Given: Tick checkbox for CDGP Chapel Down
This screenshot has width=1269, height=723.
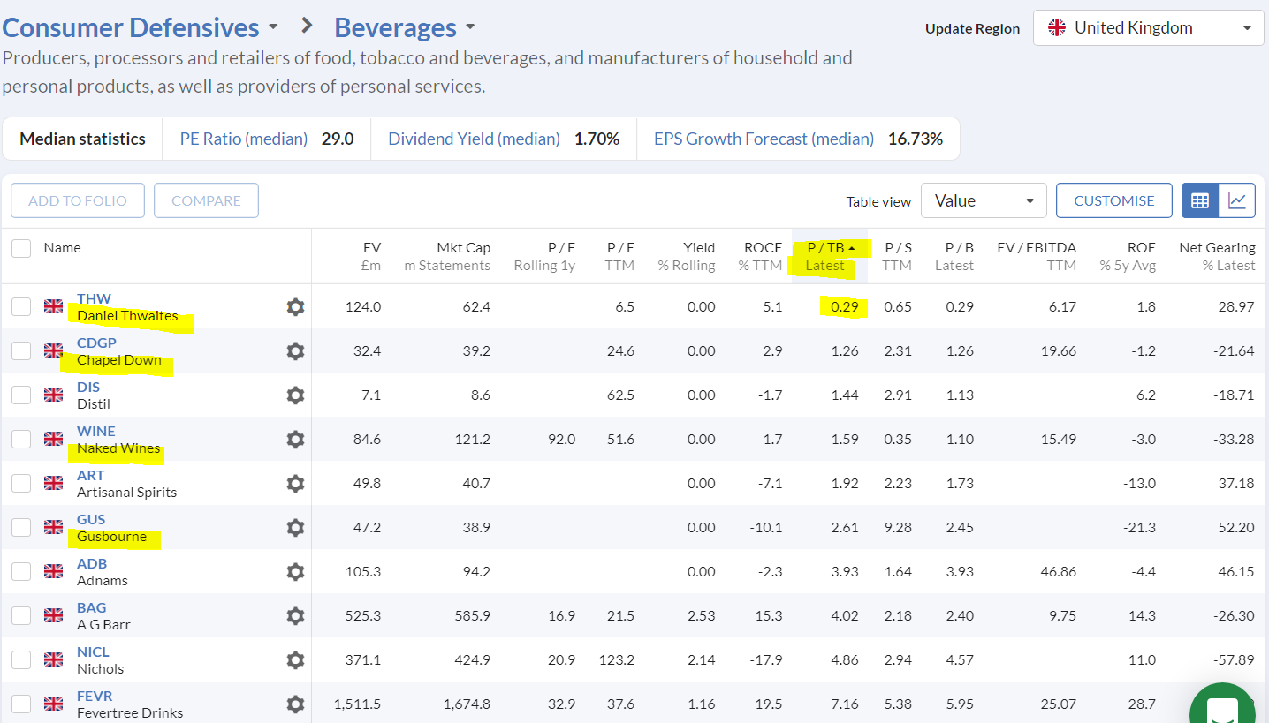Looking at the screenshot, I should point(20,350).
